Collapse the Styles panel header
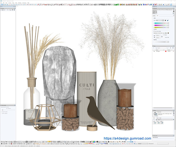 click(163, 110)
